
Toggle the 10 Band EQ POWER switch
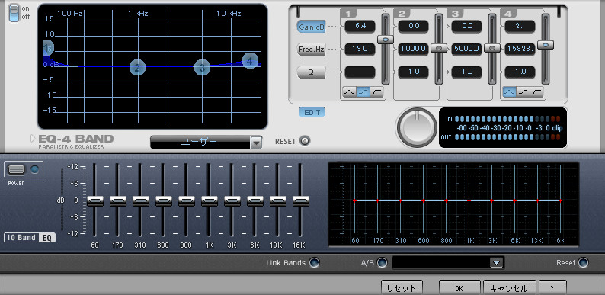click(x=17, y=169)
